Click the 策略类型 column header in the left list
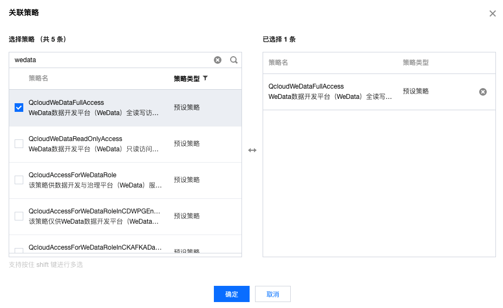Screen dimensions: 503x308 click(187, 78)
